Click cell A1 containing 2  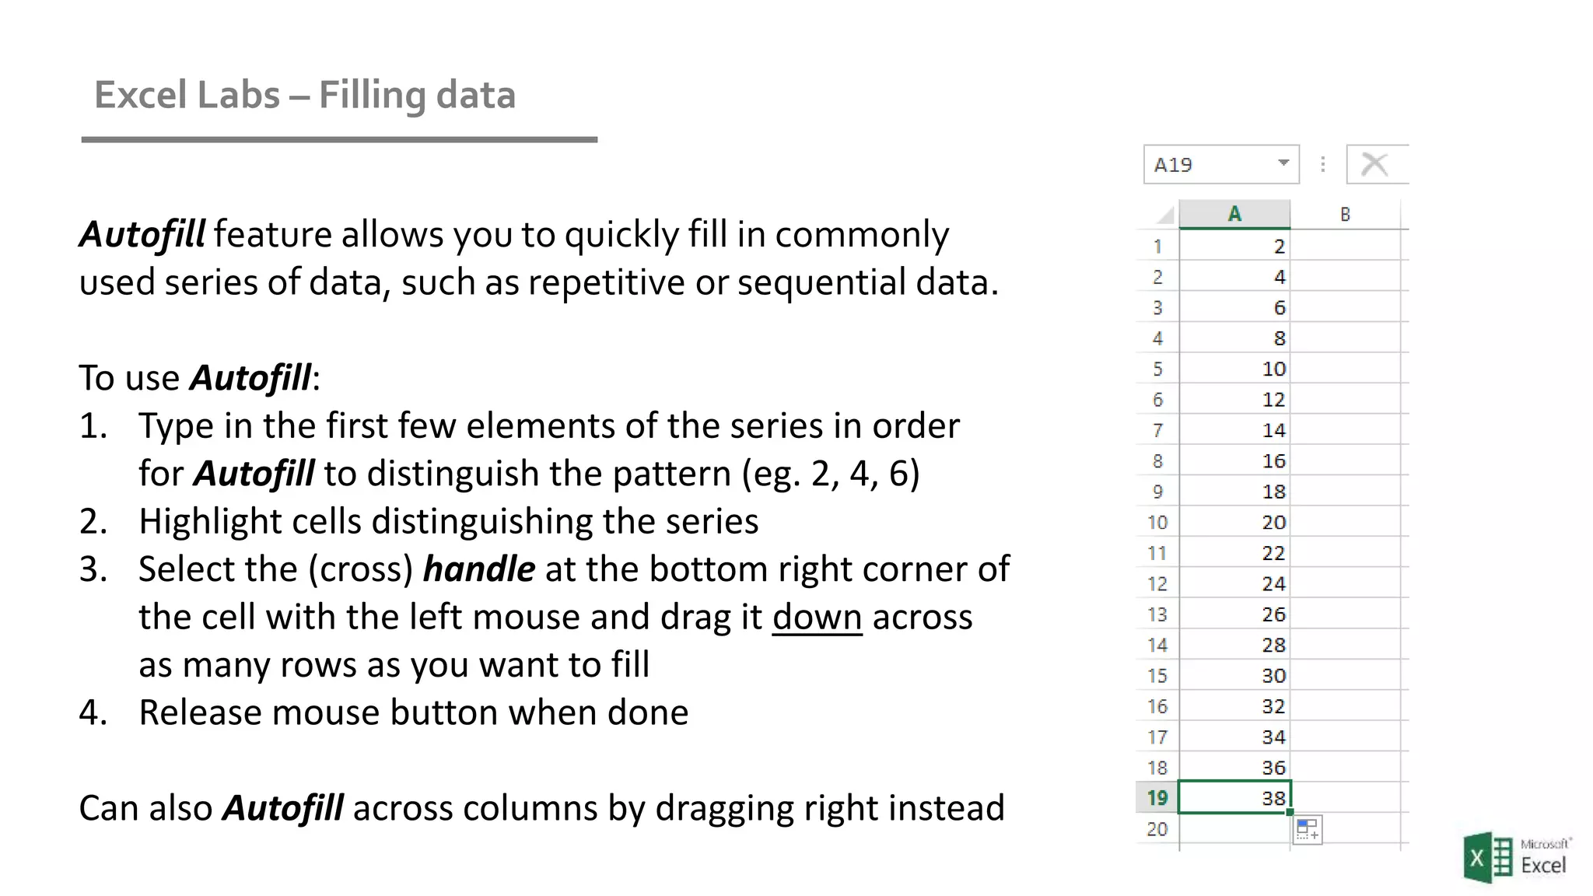tap(1234, 246)
